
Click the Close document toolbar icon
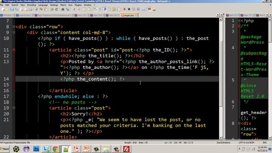coord(21,9)
